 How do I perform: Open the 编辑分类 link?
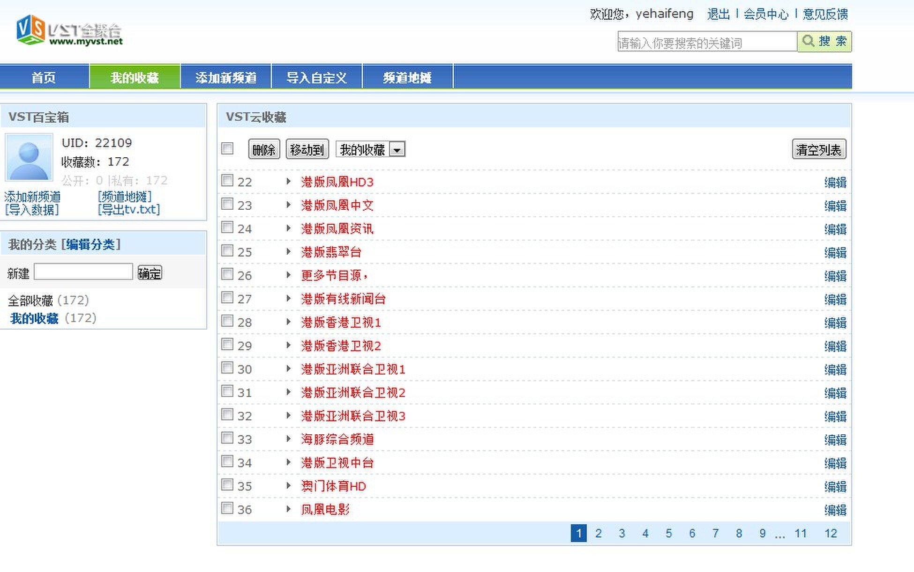tap(90, 244)
